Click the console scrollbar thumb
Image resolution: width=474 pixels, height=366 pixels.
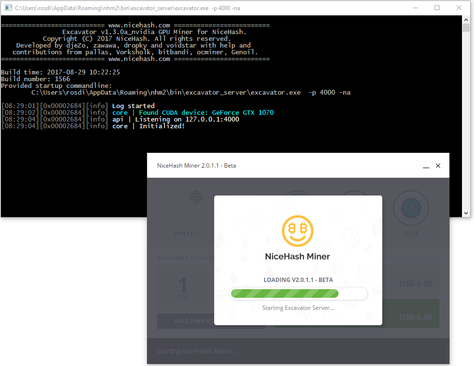466,27
